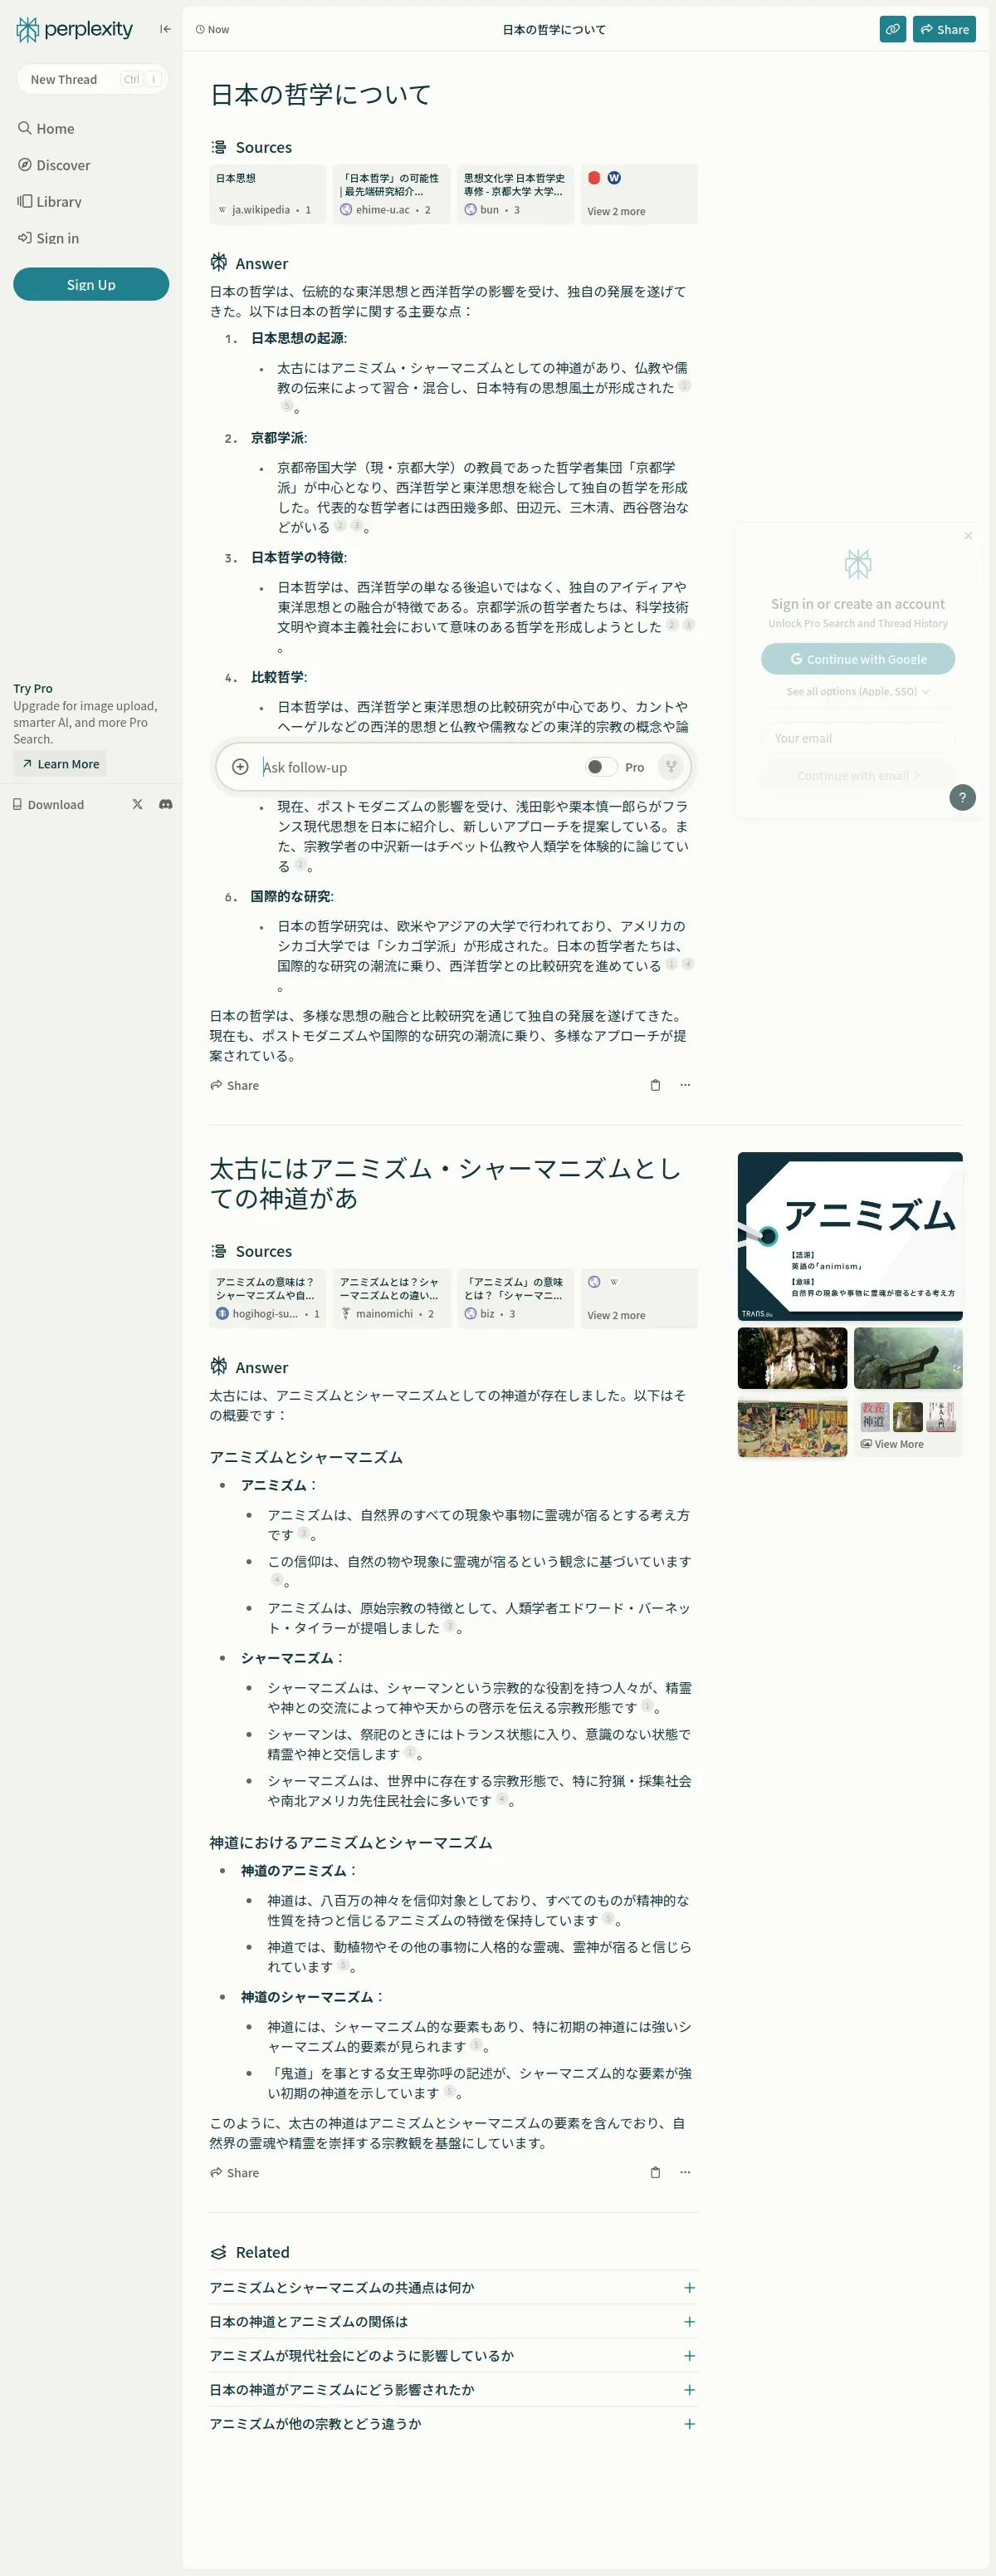Click View 2 more in first Sources section
This screenshot has width=996, height=2576.
[639, 194]
